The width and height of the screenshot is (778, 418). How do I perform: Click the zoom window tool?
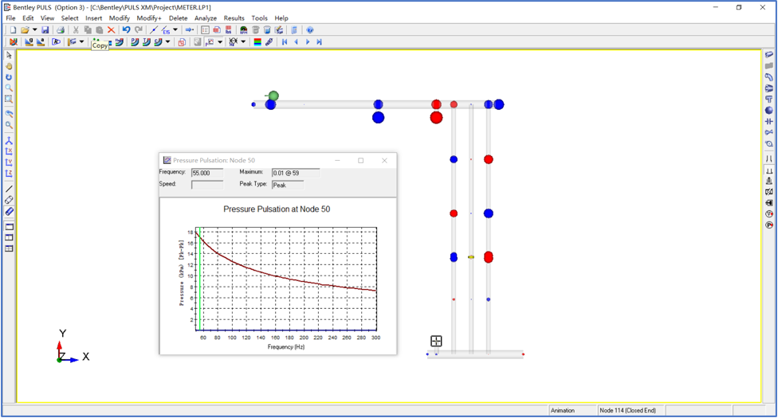[x=9, y=100]
